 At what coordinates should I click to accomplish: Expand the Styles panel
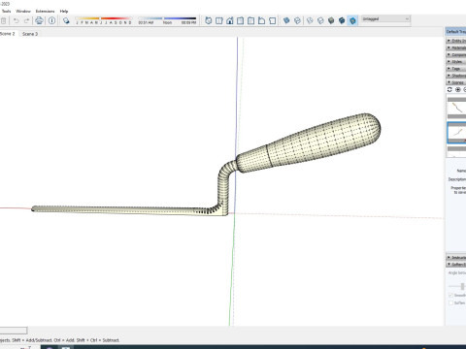pyautogui.click(x=456, y=61)
